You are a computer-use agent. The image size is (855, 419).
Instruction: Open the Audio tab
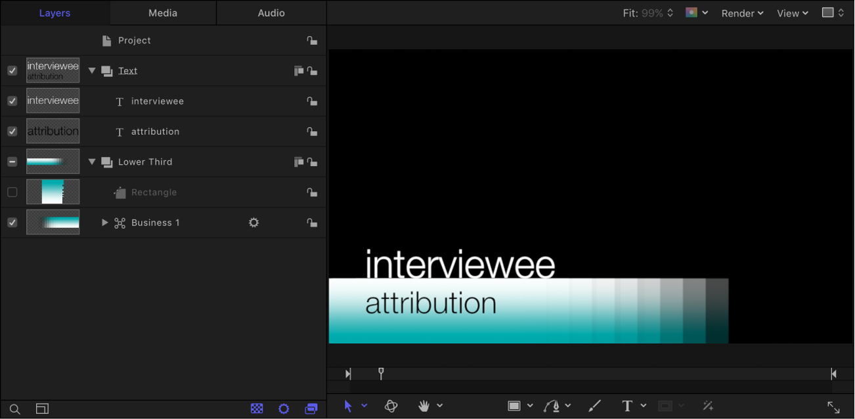click(271, 12)
